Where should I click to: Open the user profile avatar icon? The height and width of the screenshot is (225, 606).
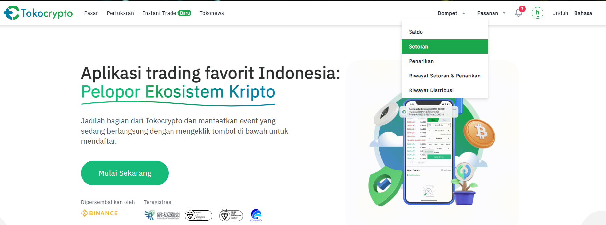[x=538, y=13]
